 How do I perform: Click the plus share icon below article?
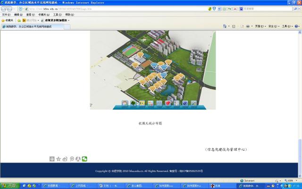pos(52,159)
